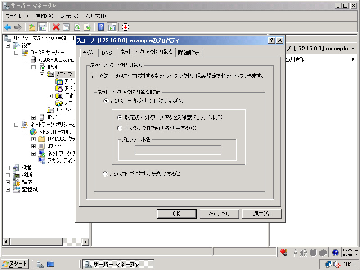Click the スタート button on taskbar
The image size is (360, 270).
point(15,264)
